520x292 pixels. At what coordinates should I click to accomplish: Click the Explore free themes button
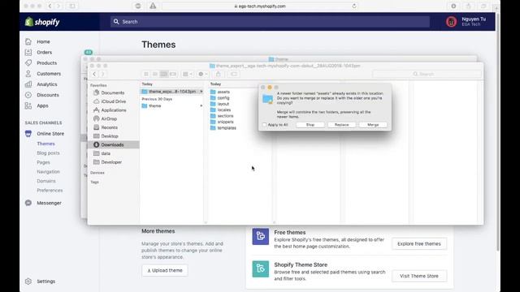click(x=419, y=243)
